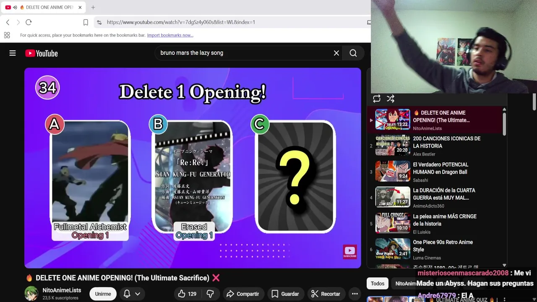
Task: Save the video with Guardar
Action: pyautogui.click(x=285, y=294)
